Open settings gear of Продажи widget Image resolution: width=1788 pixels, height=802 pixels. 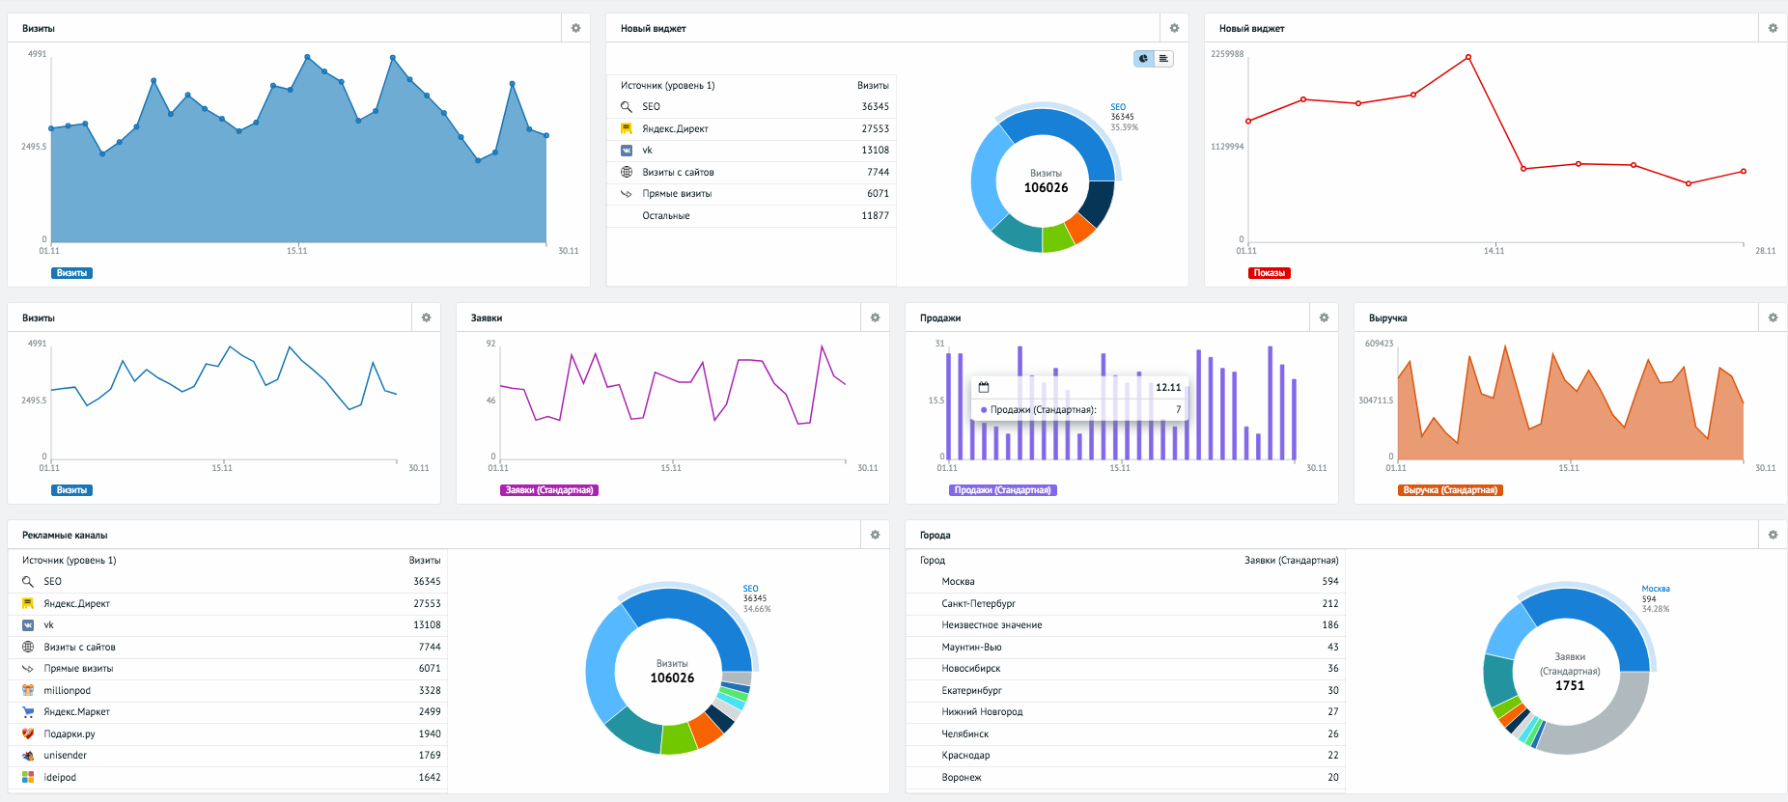click(x=1324, y=318)
